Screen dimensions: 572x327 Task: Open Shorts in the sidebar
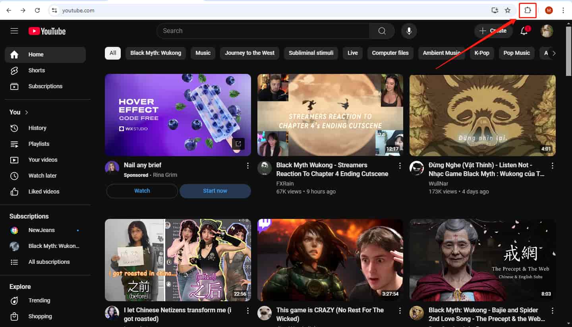[x=45, y=70]
